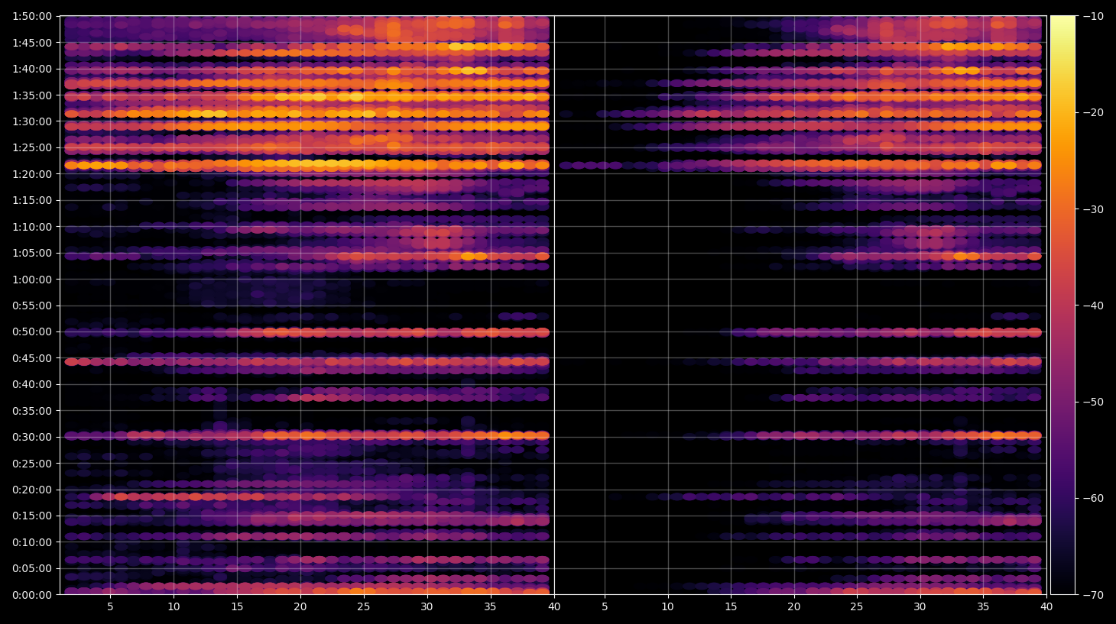
Task: Click the −20 colorbar tick label
Action: point(1093,112)
